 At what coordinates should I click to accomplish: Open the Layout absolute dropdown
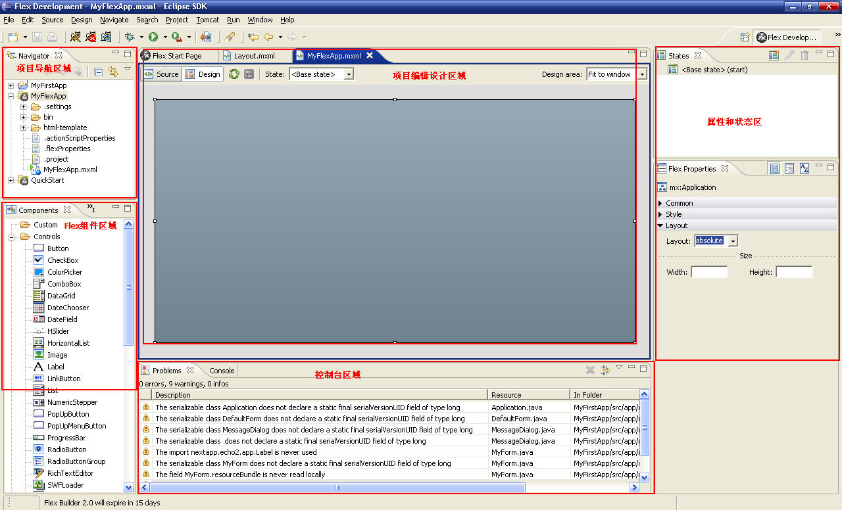[x=733, y=241]
